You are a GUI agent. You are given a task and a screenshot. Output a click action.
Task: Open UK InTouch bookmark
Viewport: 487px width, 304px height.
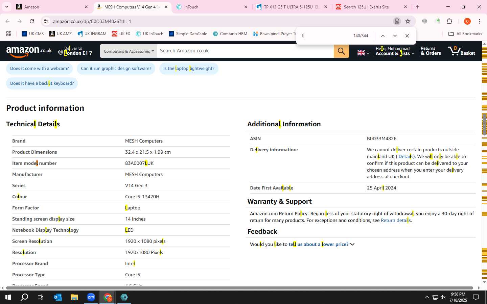pos(149,34)
